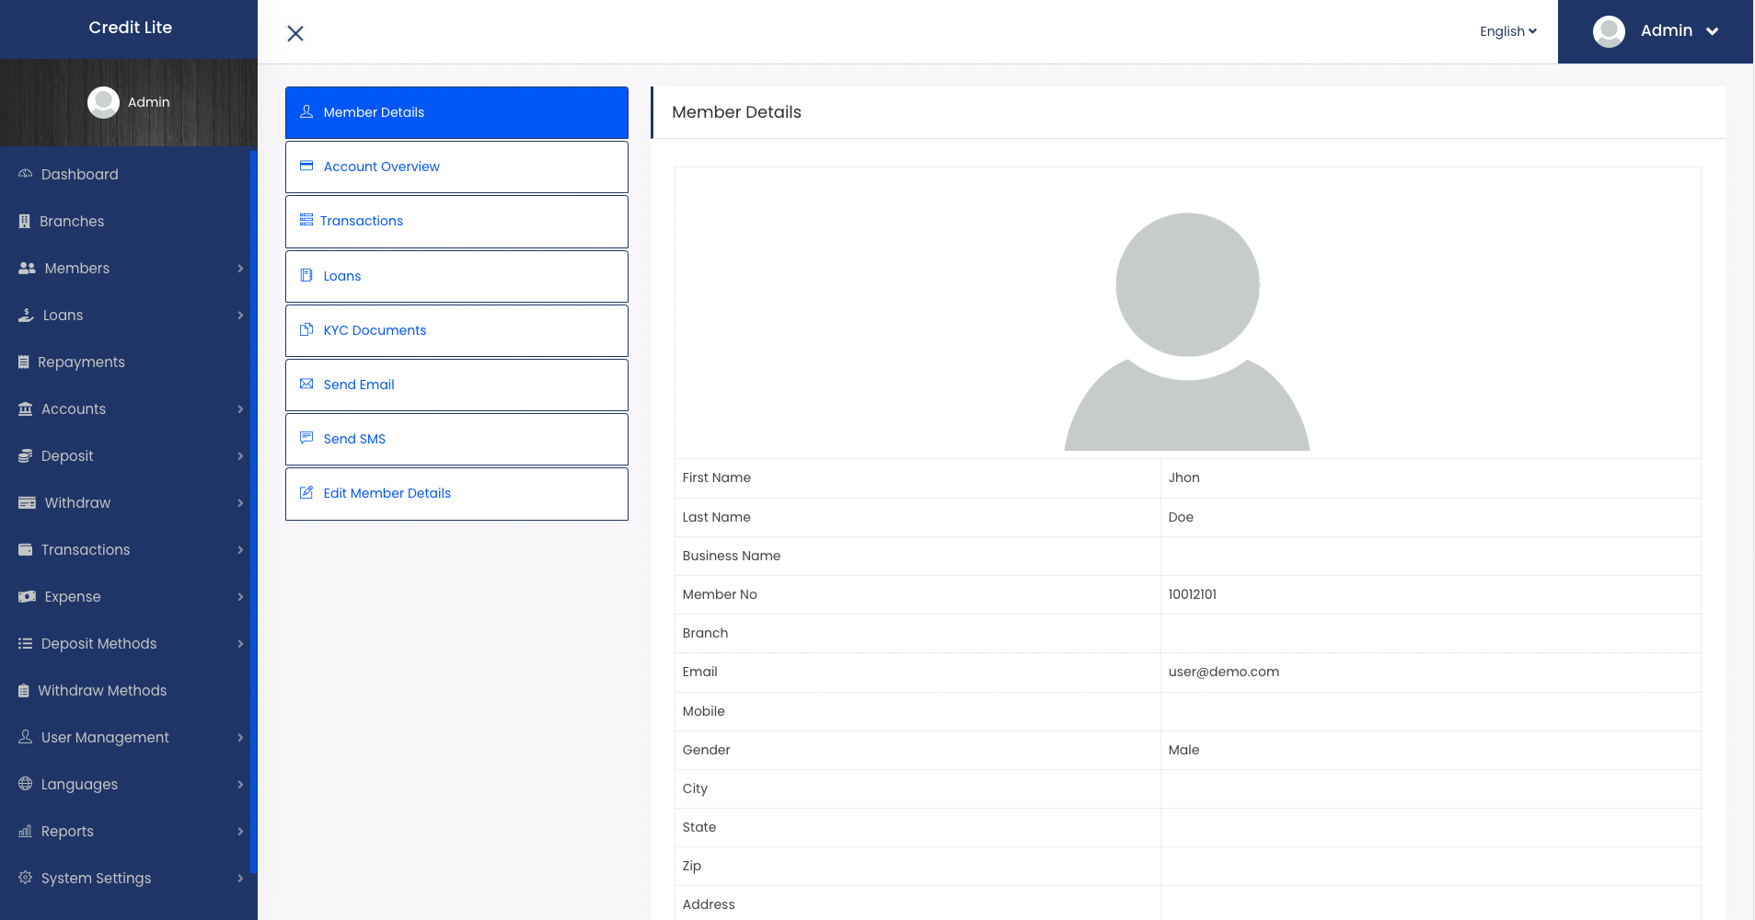Select the KYC Documents file icon
Image resolution: width=1755 pixels, height=920 pixels.
pos(306,329)
